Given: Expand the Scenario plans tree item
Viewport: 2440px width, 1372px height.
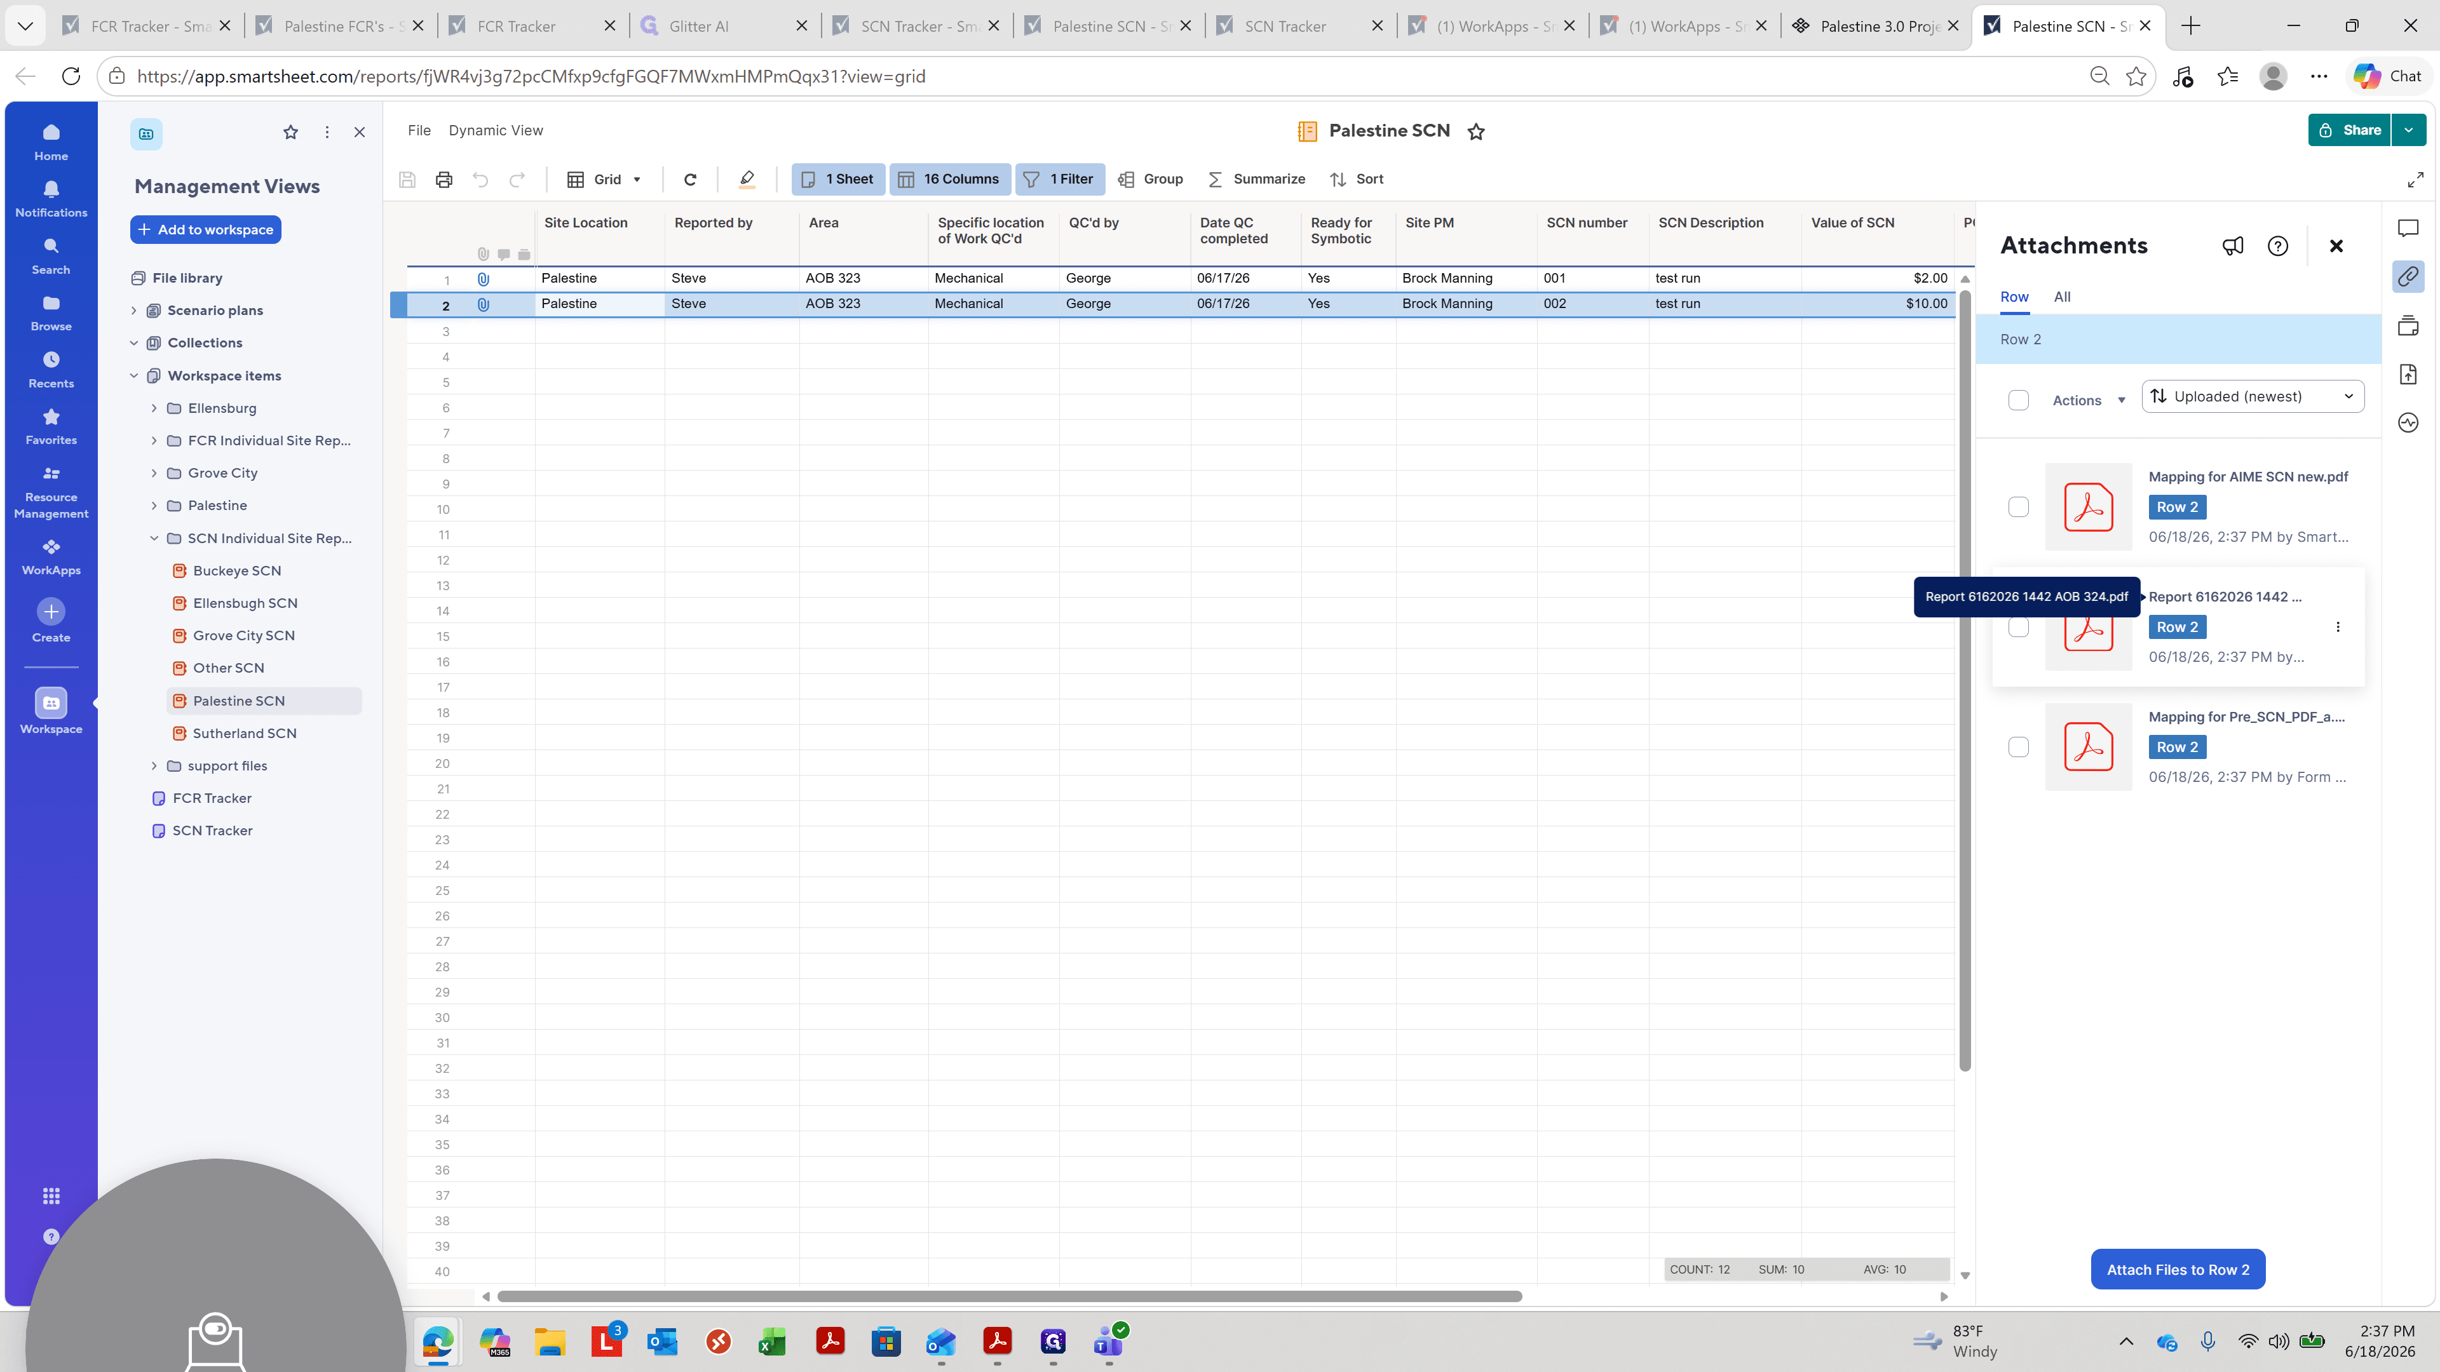Looking at the screenshot, I should pyautogui.click(x=133, y=311).
